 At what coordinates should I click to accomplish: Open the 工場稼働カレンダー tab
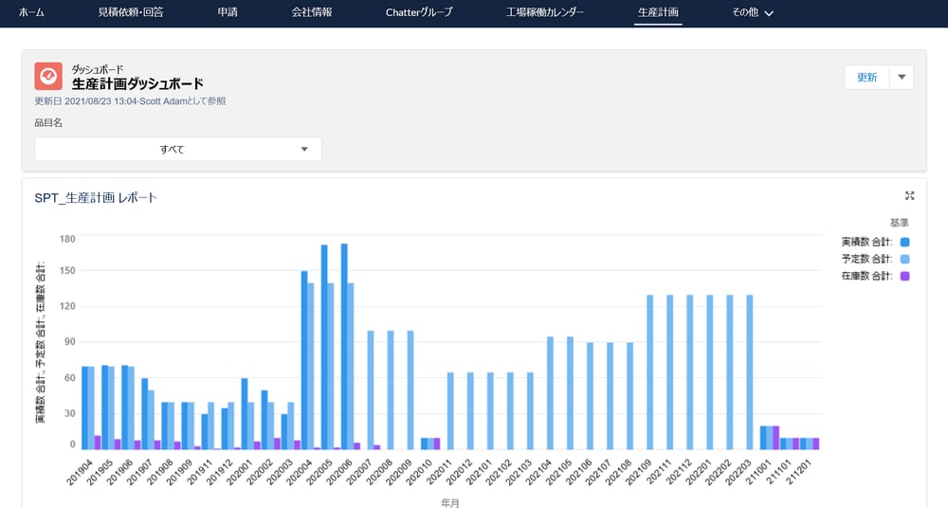point(545,13)
